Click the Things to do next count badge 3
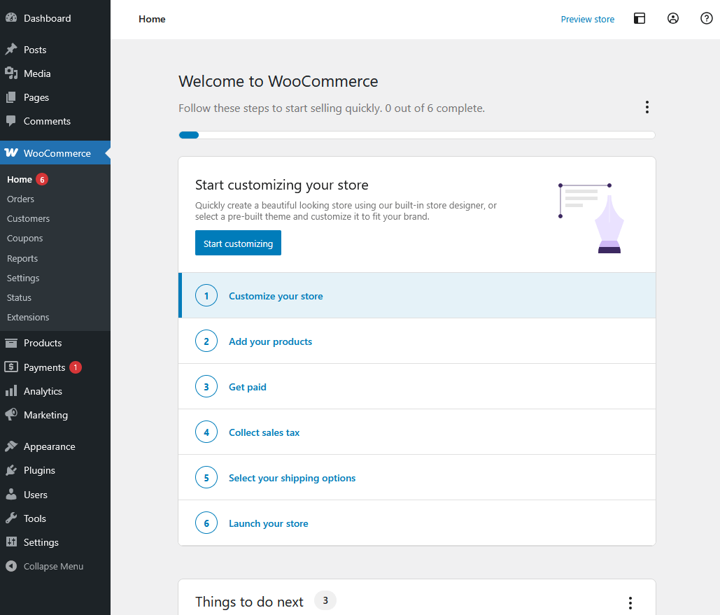This screenshot has height=615, width=720. [325, 600]
